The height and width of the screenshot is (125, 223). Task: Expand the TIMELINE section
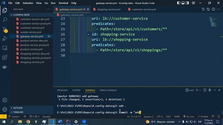(x=31, y=112)
